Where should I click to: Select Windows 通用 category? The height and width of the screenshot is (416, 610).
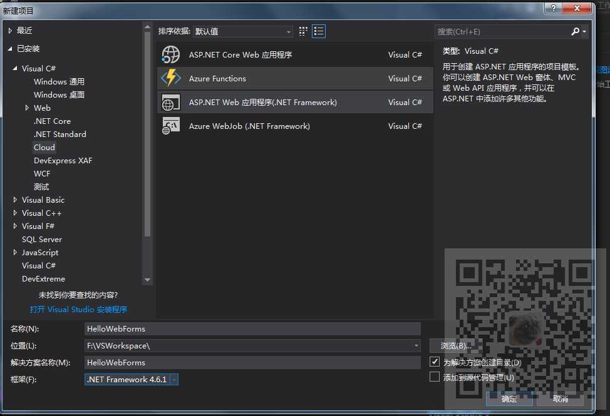point(59,81)
